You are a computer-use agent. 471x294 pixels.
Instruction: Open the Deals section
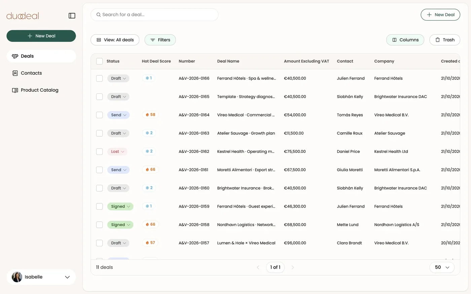(41, 56)
